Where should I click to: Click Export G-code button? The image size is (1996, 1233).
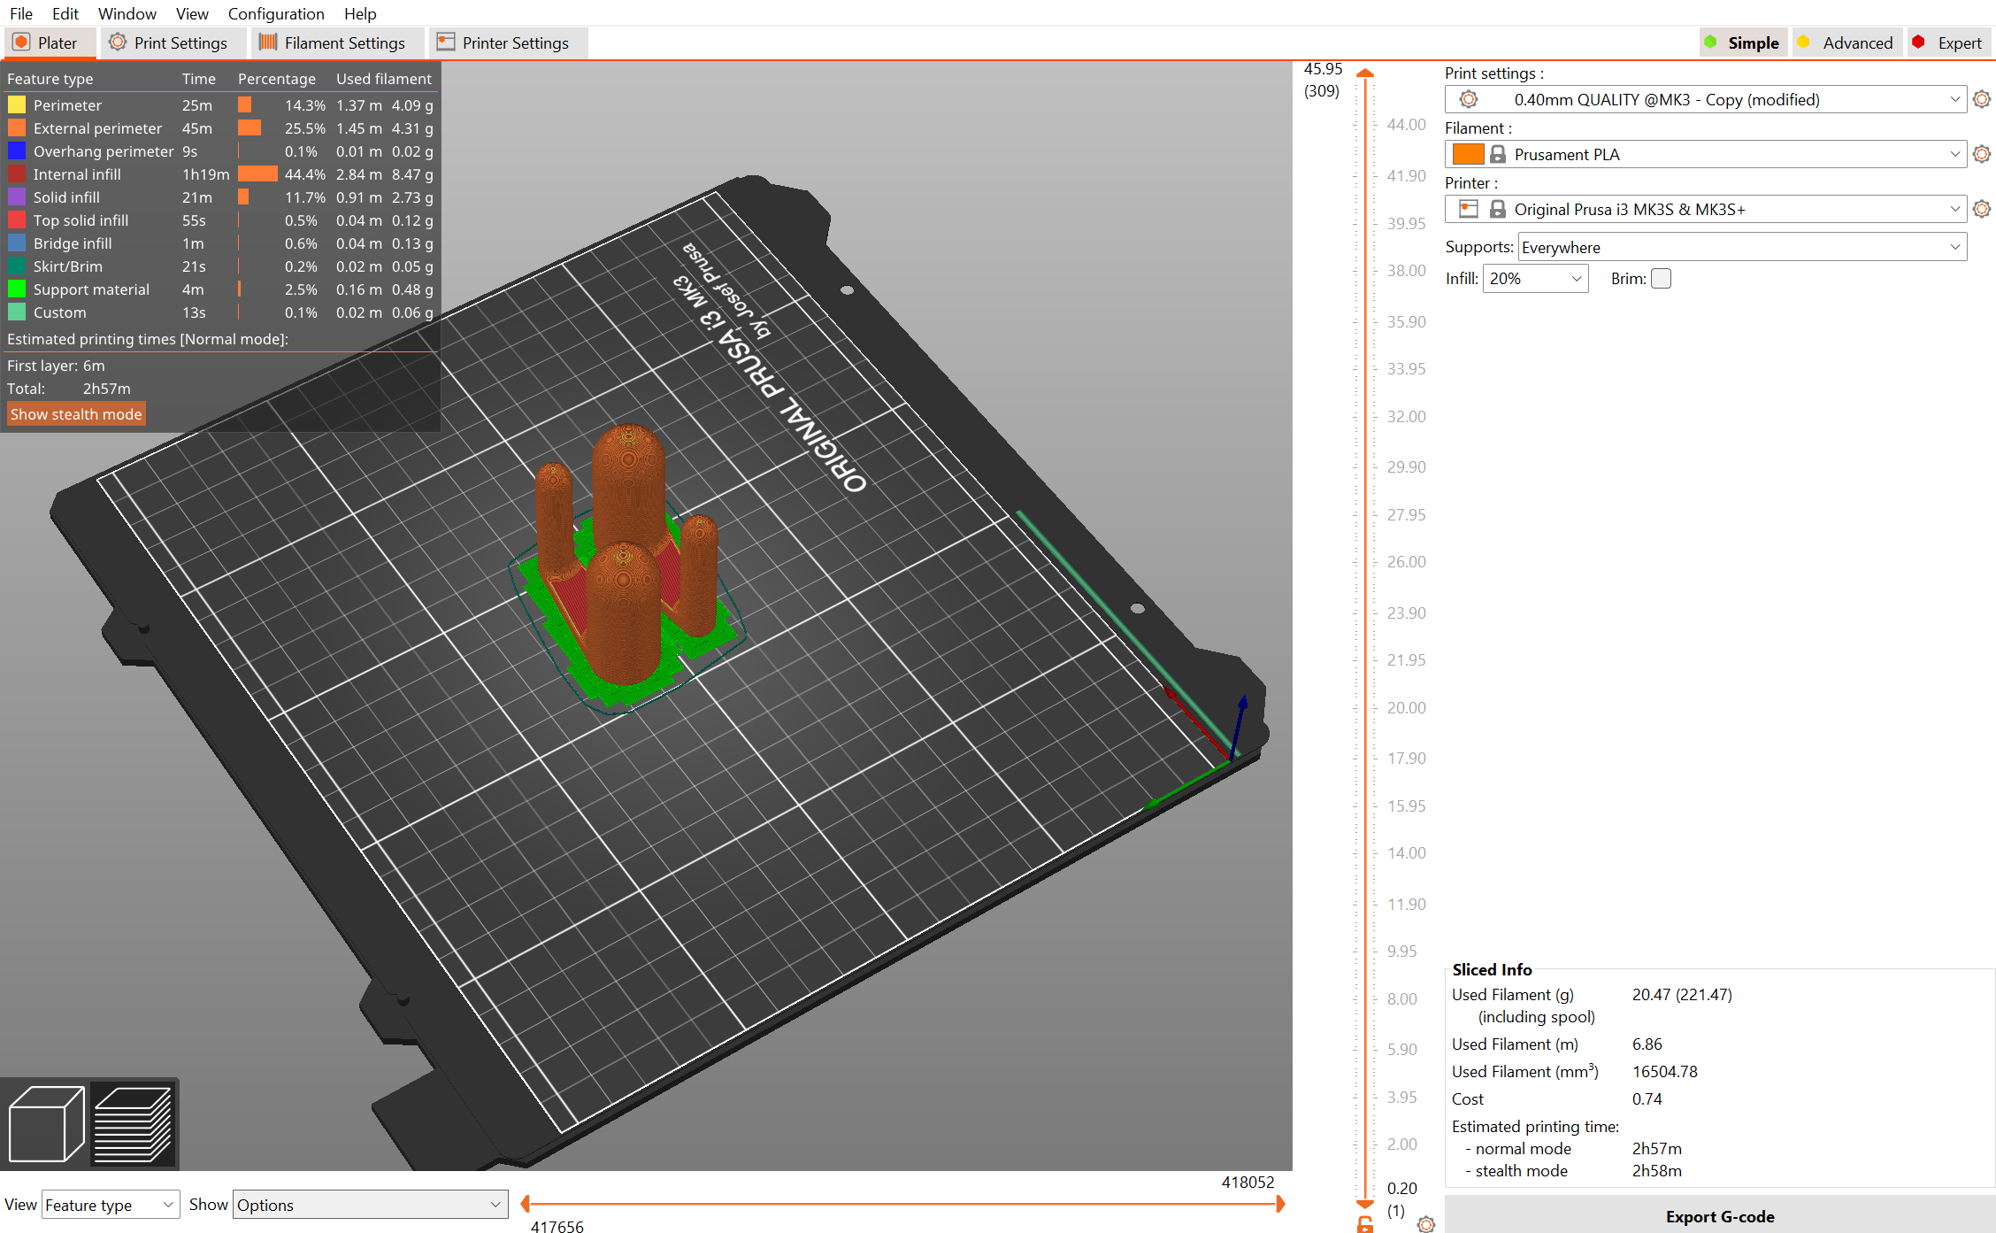click(x=1719, y=1216)
